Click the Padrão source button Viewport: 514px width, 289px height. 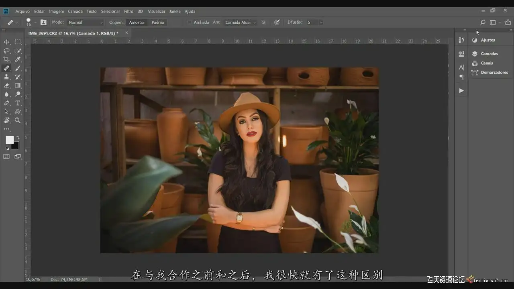point(158,22)
